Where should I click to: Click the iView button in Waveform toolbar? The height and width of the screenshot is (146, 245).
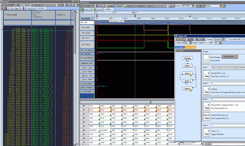pyautogui.click(x=110, y=6)
